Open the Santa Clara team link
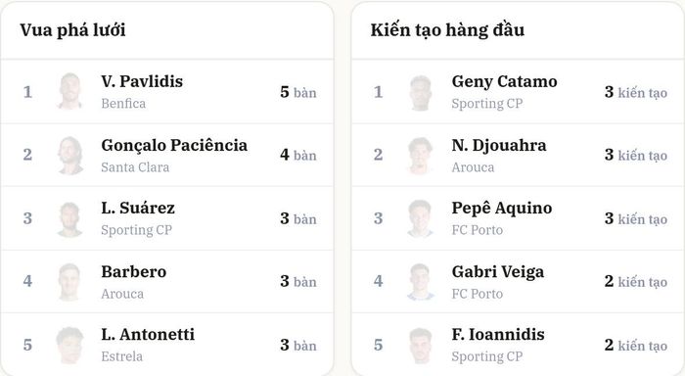 (x=135, y=167)
